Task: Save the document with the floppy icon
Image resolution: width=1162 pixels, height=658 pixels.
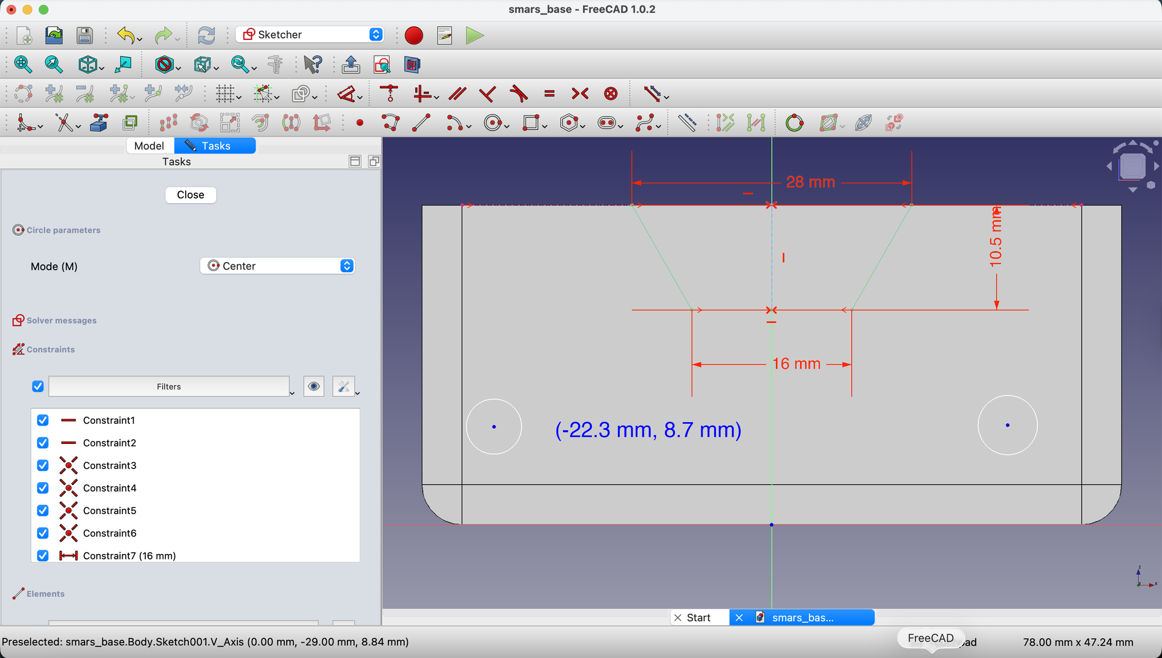Action: (84, 35)
